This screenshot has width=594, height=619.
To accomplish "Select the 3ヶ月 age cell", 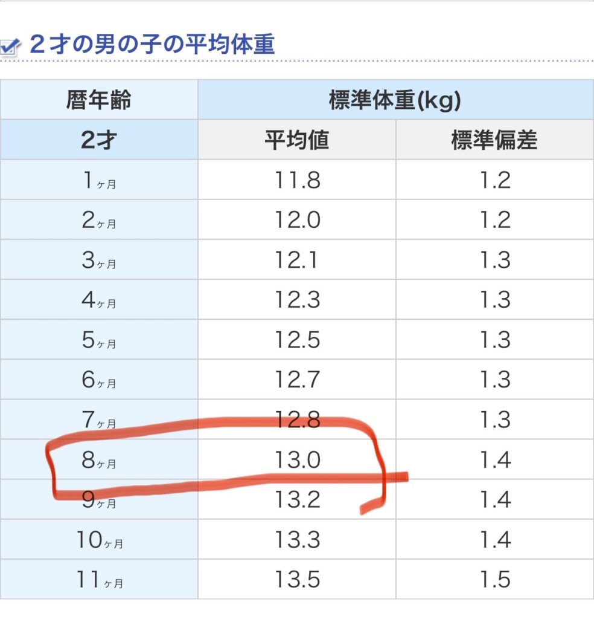I will [x=99, y=260].
